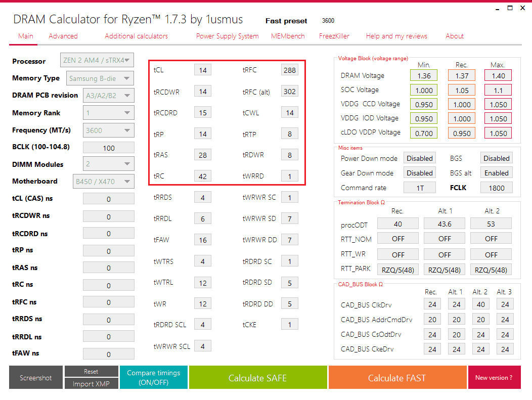This screenshot has height=400, width=532.
Task: Open the MEMbench tab
Action: (x=288, y=36)
